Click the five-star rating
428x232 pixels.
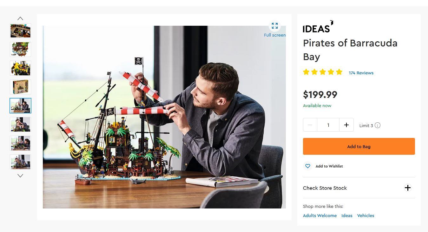[x=323, y=72]
